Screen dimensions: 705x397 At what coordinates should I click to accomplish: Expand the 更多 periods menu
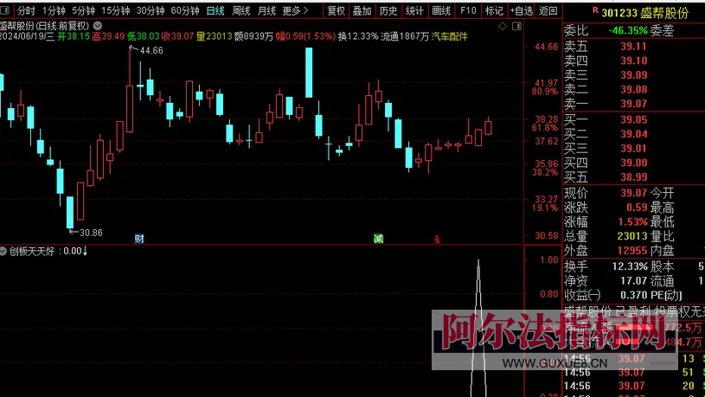tap(295, 10)
